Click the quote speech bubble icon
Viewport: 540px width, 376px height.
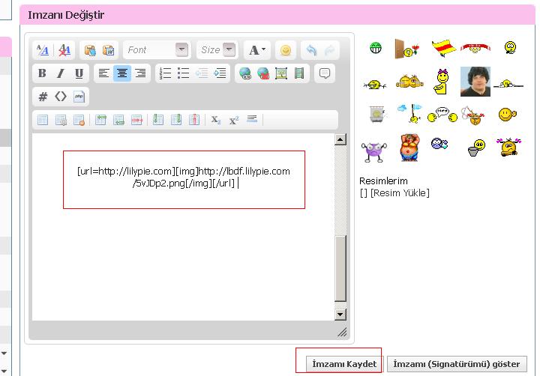(325, 73)
